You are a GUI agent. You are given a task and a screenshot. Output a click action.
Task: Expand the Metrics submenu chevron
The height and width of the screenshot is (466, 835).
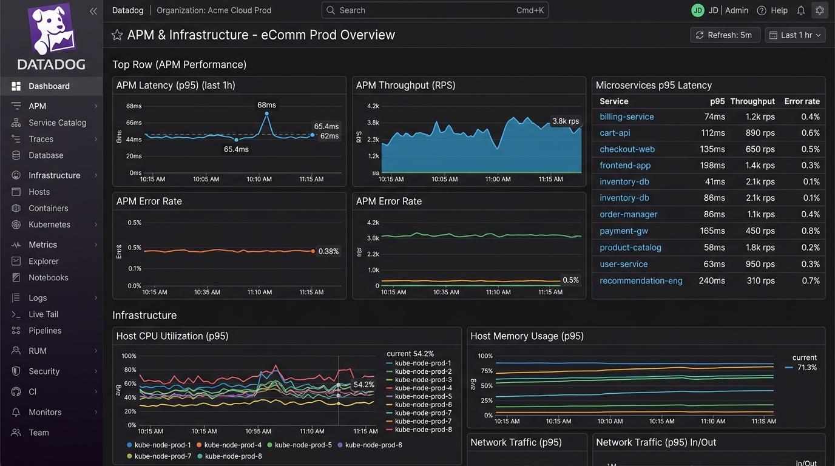[96, 245]
